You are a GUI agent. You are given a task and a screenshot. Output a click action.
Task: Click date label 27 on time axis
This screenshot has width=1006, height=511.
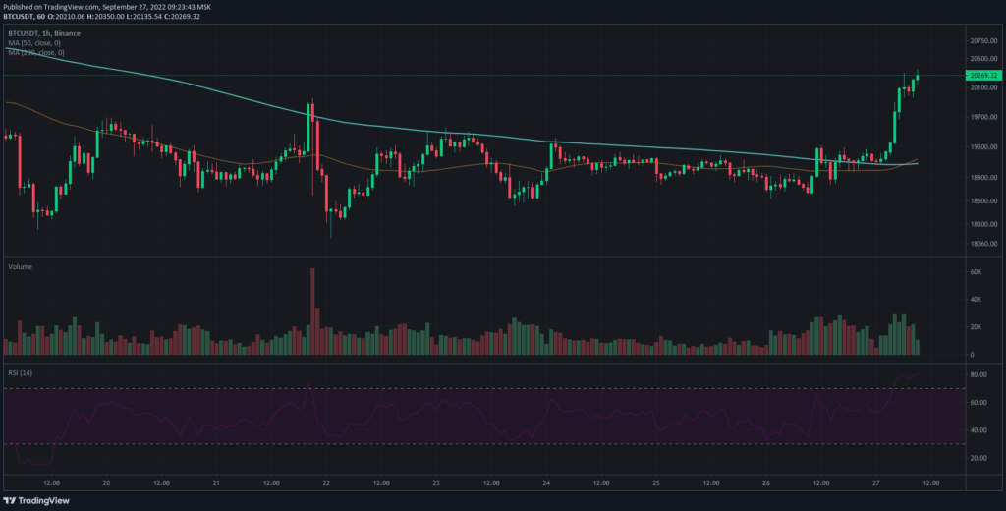click(x=875, y=483)
